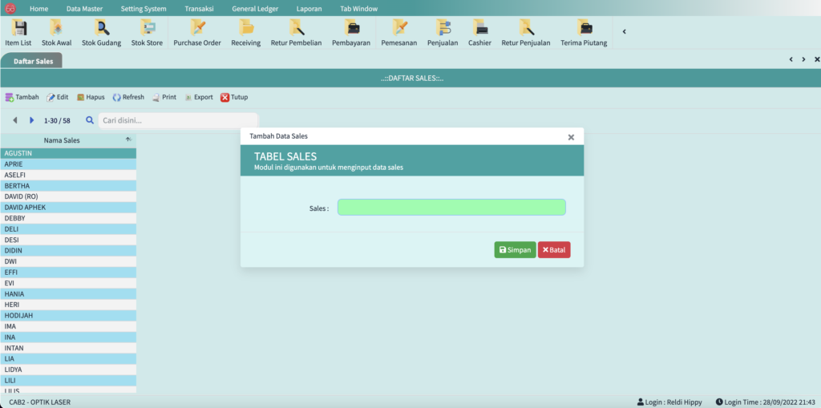The width and height of the screenshot is (821, 408).
Task: Click the Simpan button
Action: click(x=515, y=250)
